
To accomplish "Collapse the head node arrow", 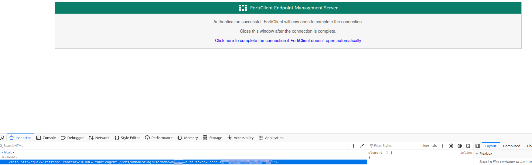I will [x=3, y=157].
